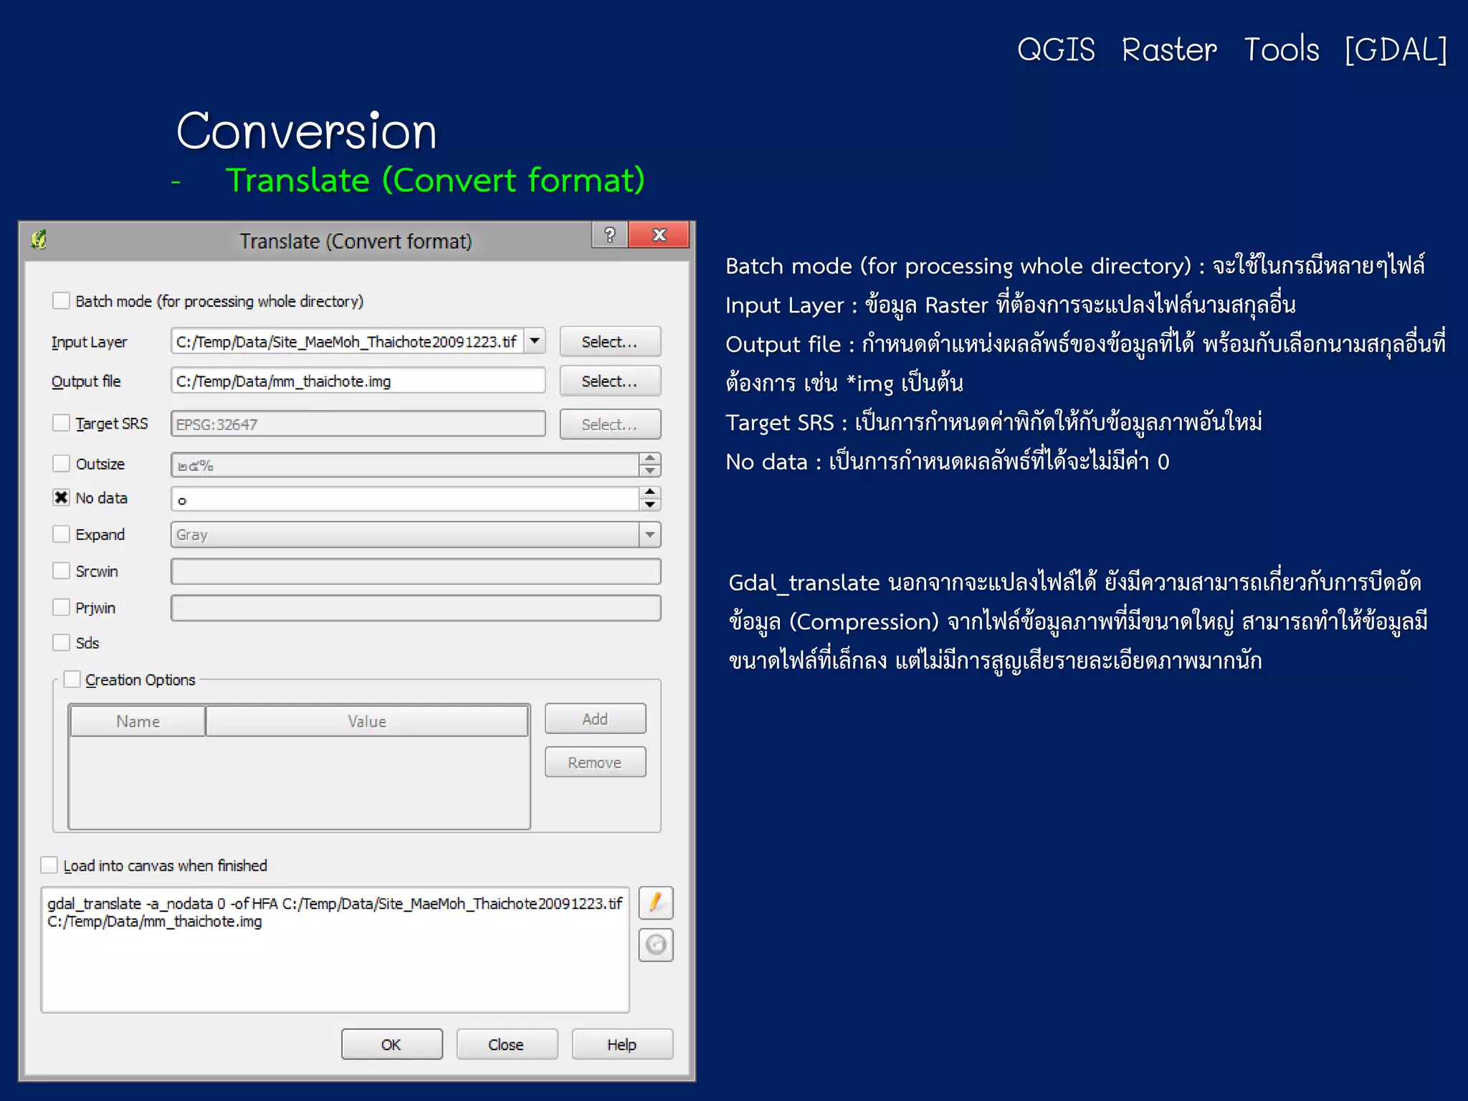The height and width of the screenshot is (1101, 1468).
Task: Click the No data value field
Action: coord(405,500)
